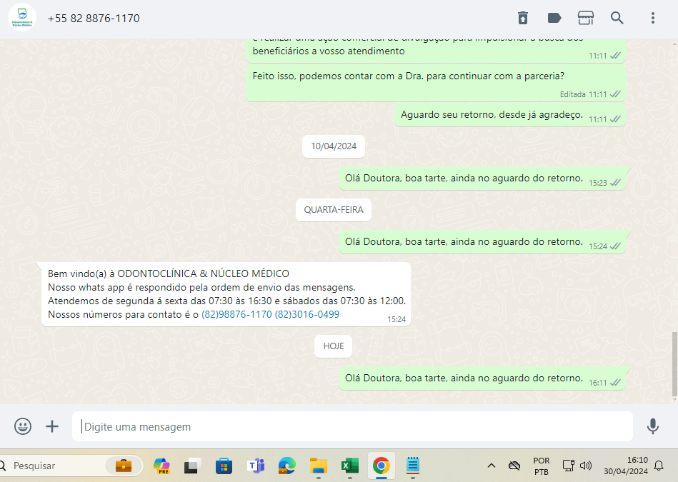
Task: Click the chat vertical scrollbar thumb
Action: tap(674, 364)
